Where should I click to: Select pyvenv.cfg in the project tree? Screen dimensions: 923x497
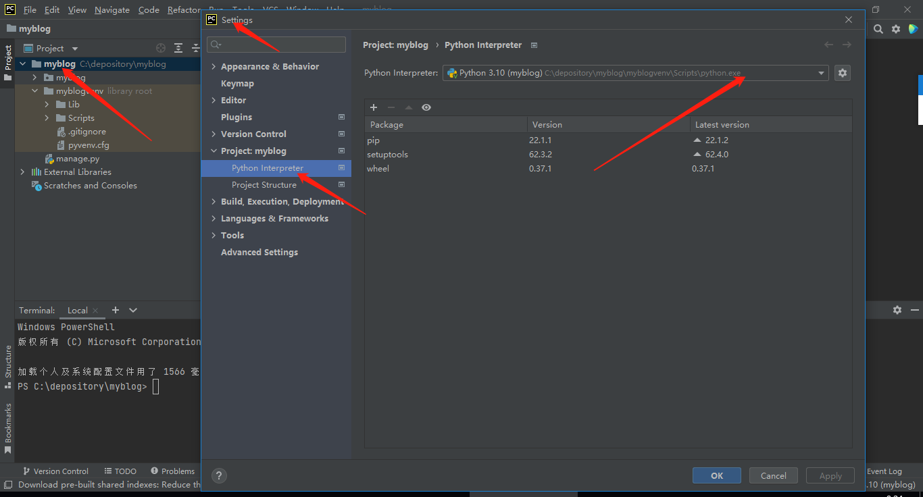(x=82, y=145)
